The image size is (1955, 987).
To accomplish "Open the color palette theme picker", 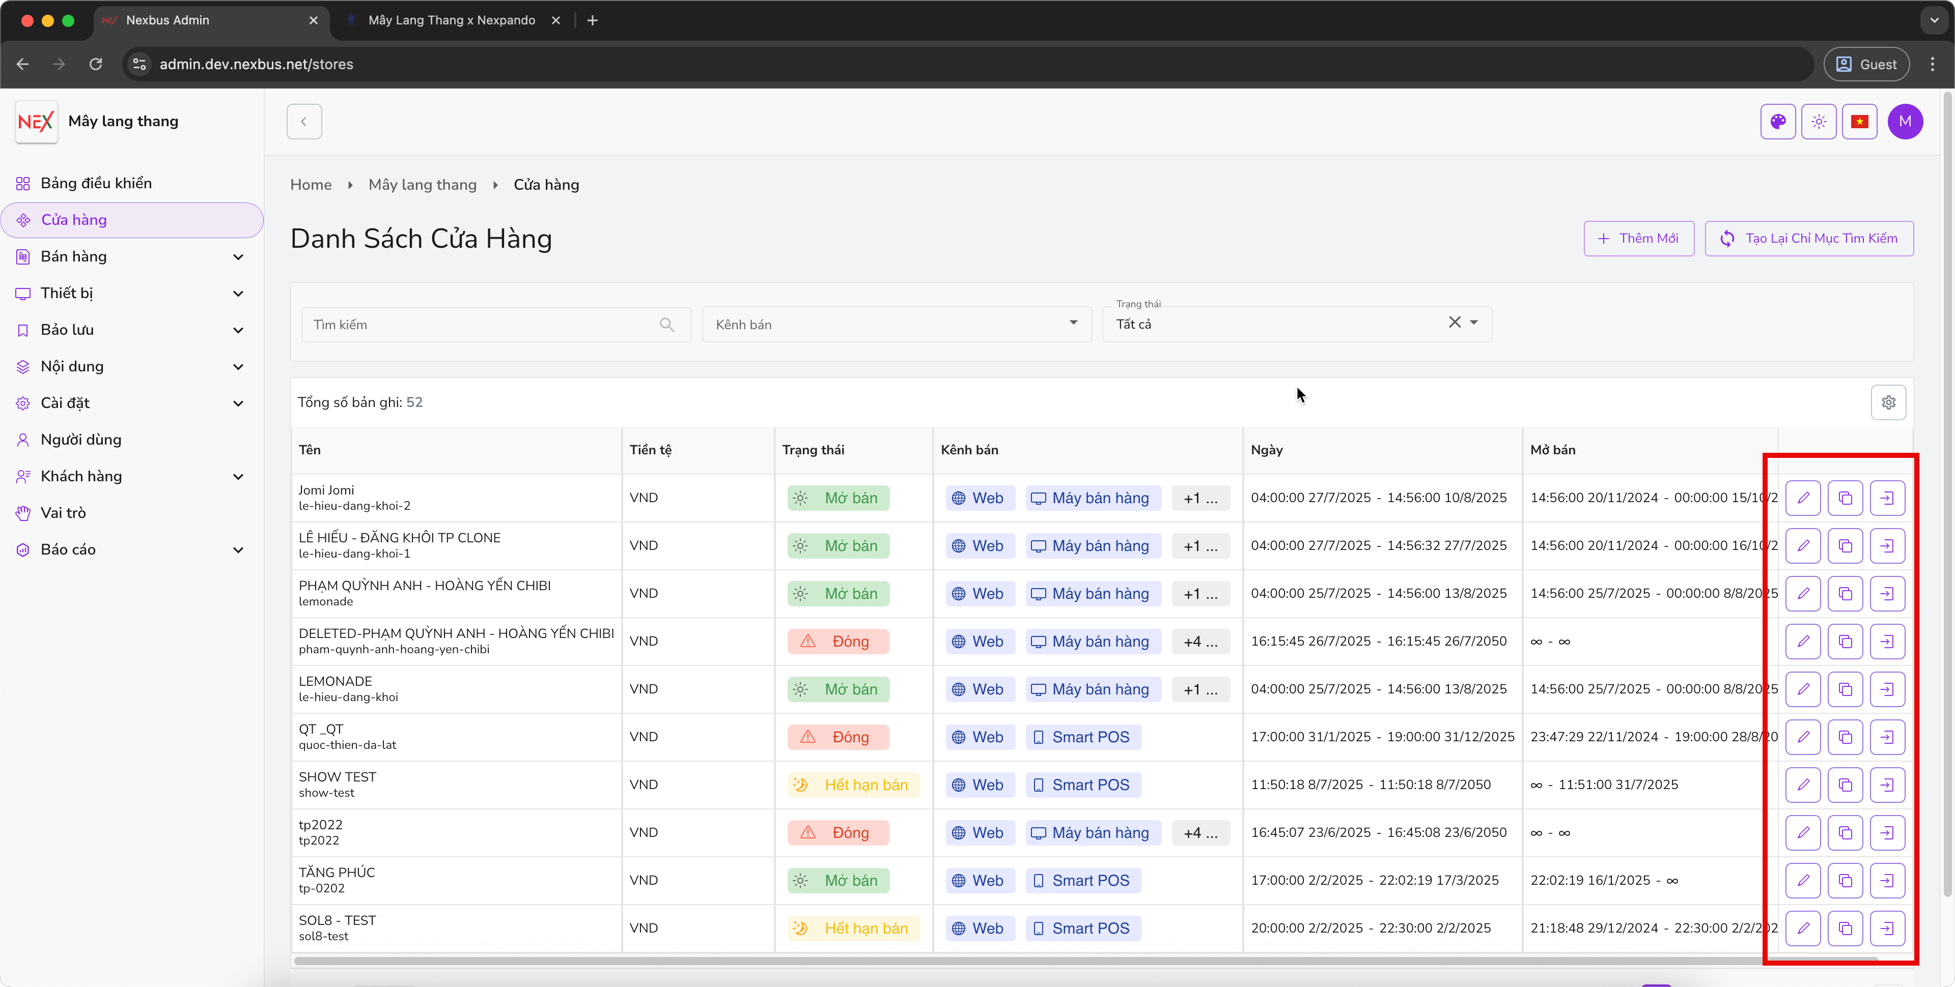I will (1777, 122).
